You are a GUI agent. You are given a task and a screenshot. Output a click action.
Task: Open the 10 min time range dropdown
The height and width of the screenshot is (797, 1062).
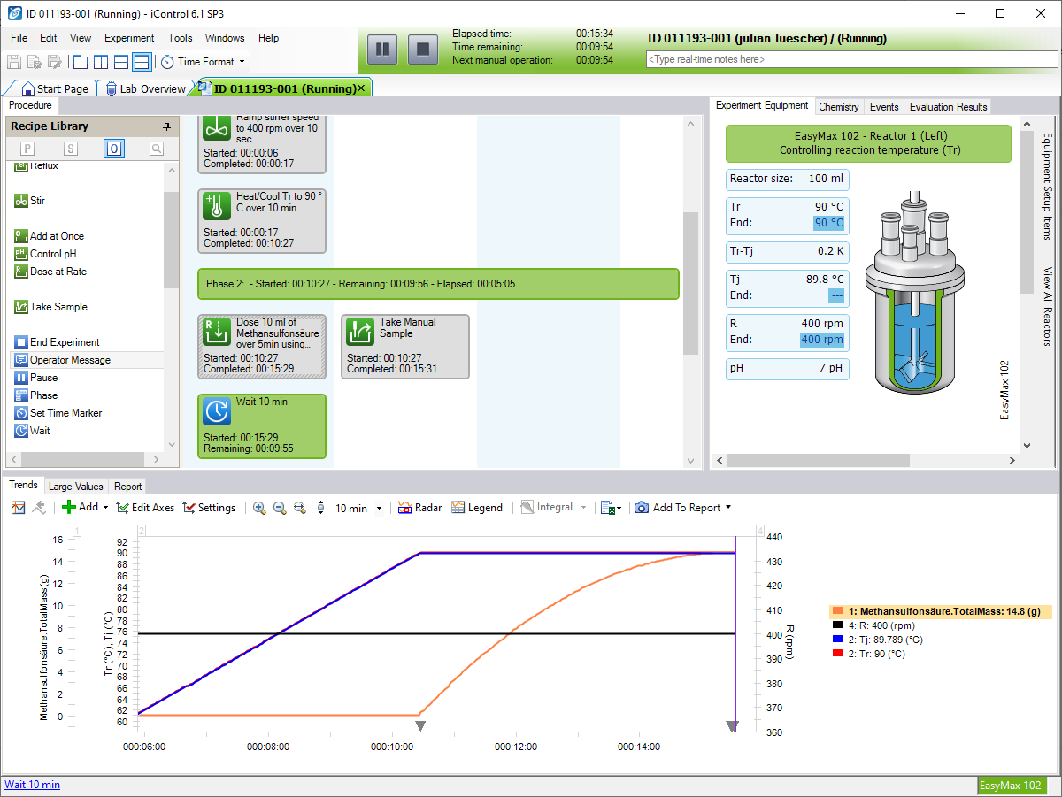(358, 508)
